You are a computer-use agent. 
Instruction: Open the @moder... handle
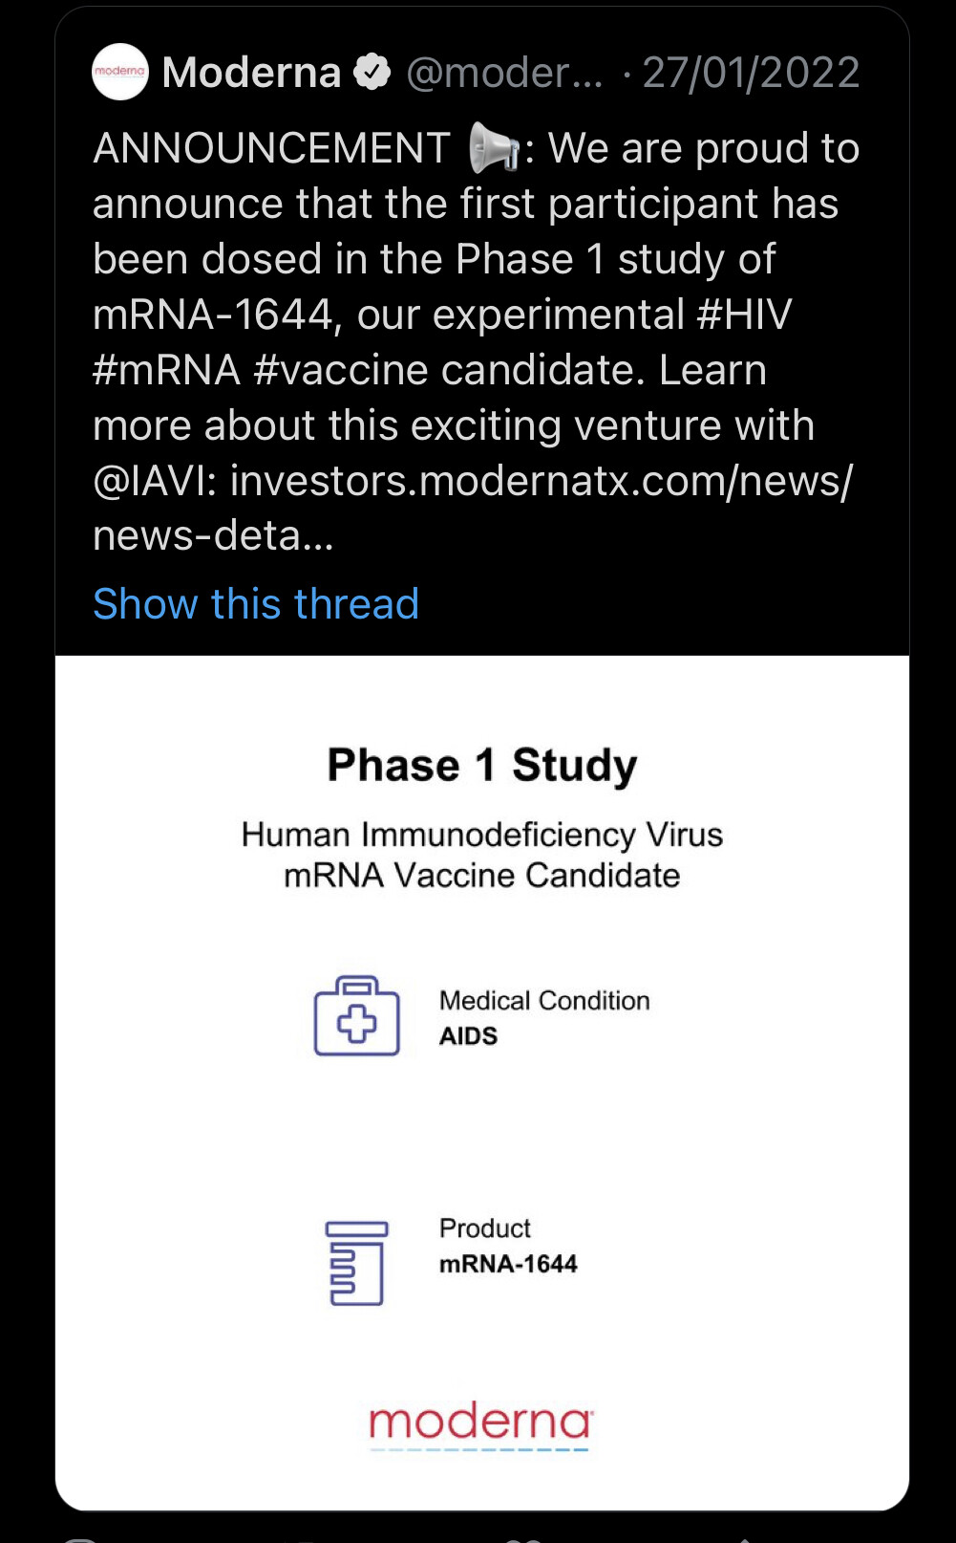[504, 73]
